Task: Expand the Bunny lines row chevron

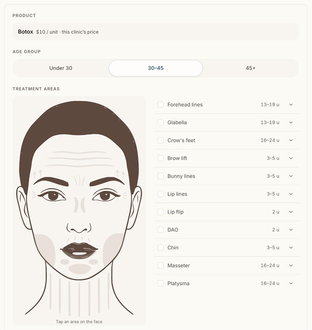Action: point(291,176)
